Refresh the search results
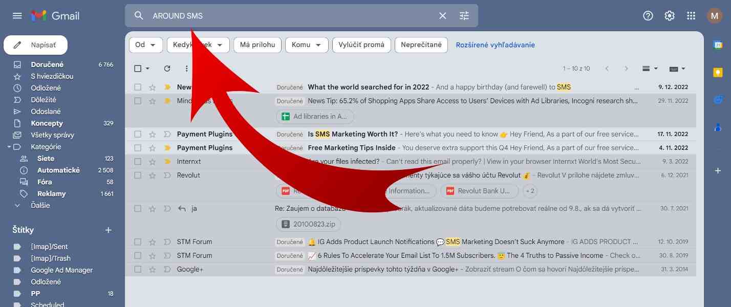This screenshot has height=307, width=731. coord(167,69)
